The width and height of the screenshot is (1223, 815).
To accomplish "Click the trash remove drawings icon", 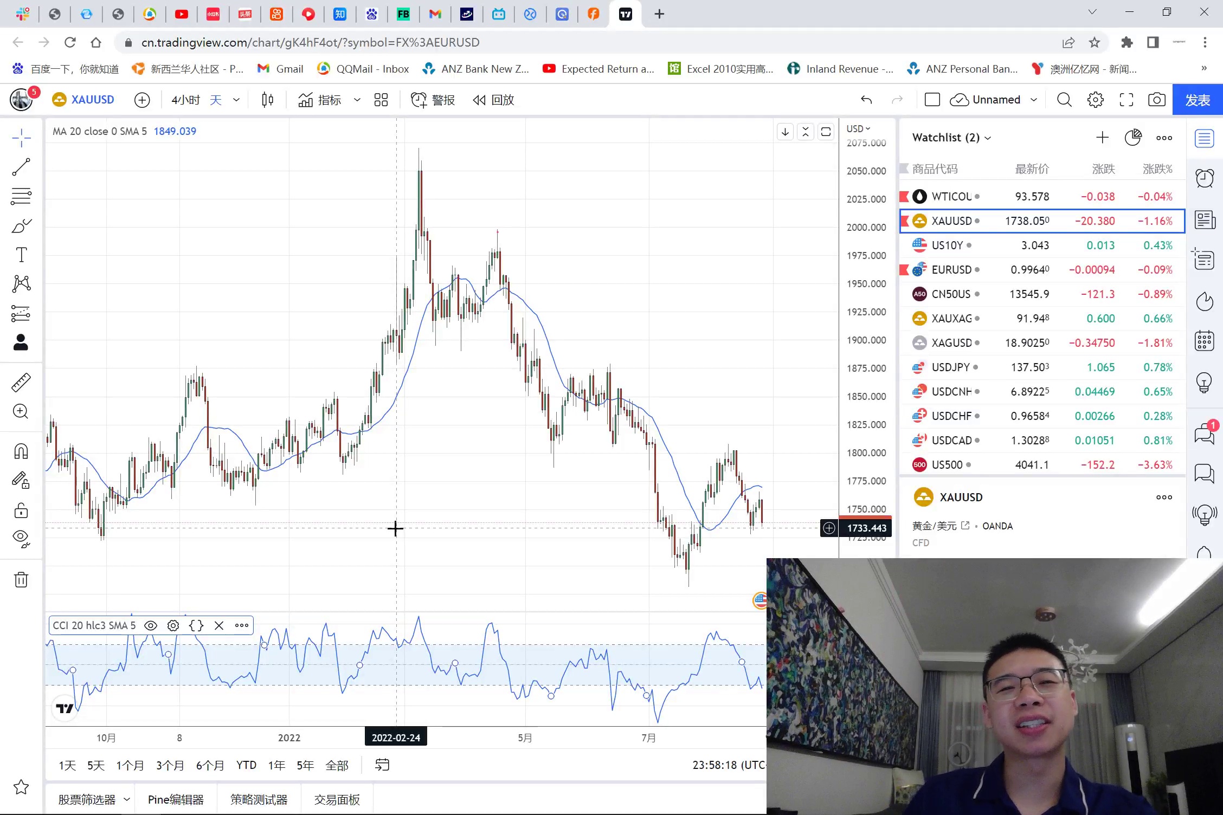I will click(21, 580).
